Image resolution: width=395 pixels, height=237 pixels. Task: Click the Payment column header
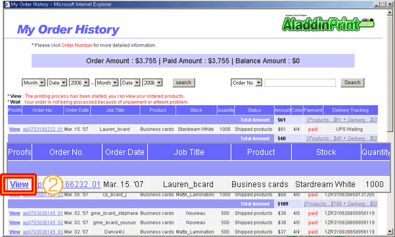[x=313, y=110]
